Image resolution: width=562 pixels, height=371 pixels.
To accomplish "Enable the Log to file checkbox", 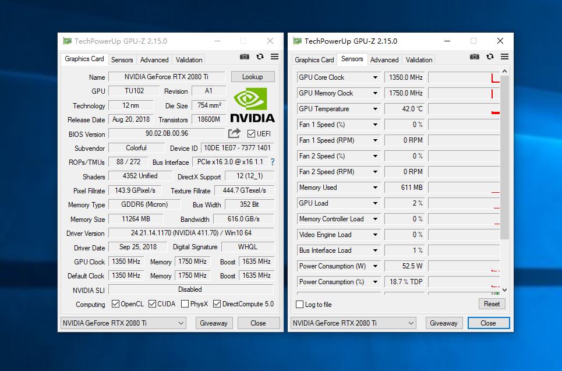I will (x=301, y=304).
